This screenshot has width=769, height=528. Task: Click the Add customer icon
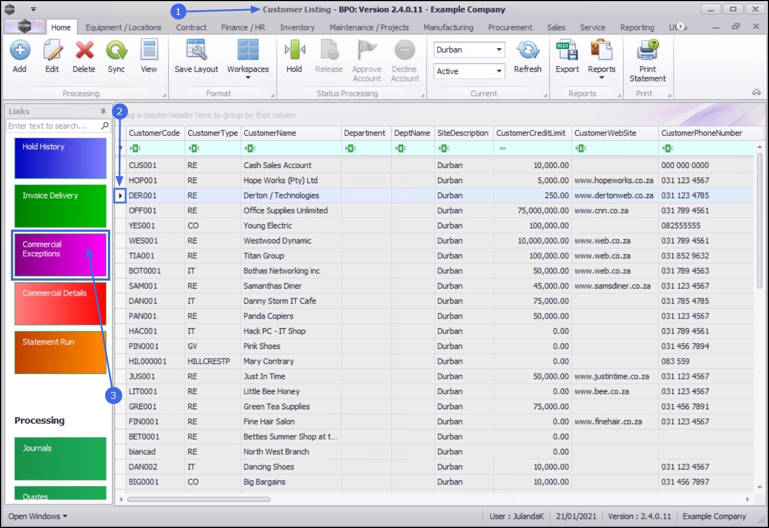20,51
